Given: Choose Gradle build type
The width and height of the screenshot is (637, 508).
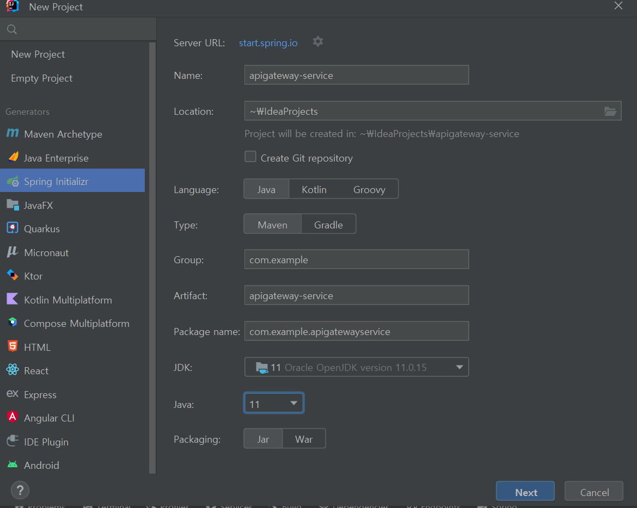Looking at the screenshot, I should point(328,225).
